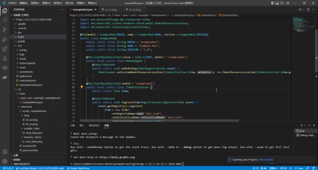
Task: Open editor More Actions ellipsis
Action: click(x=314, y=10)
